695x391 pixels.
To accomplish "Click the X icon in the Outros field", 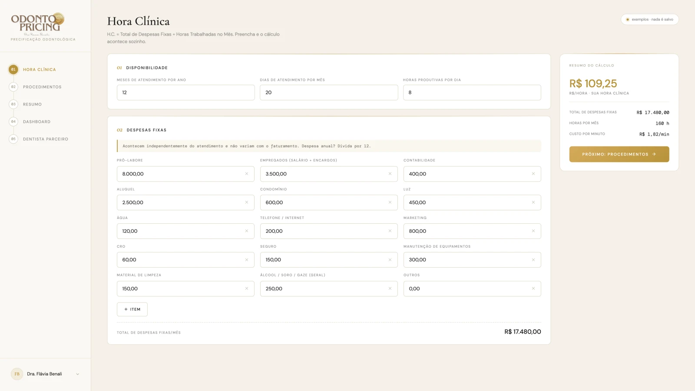I will (533, 288).
